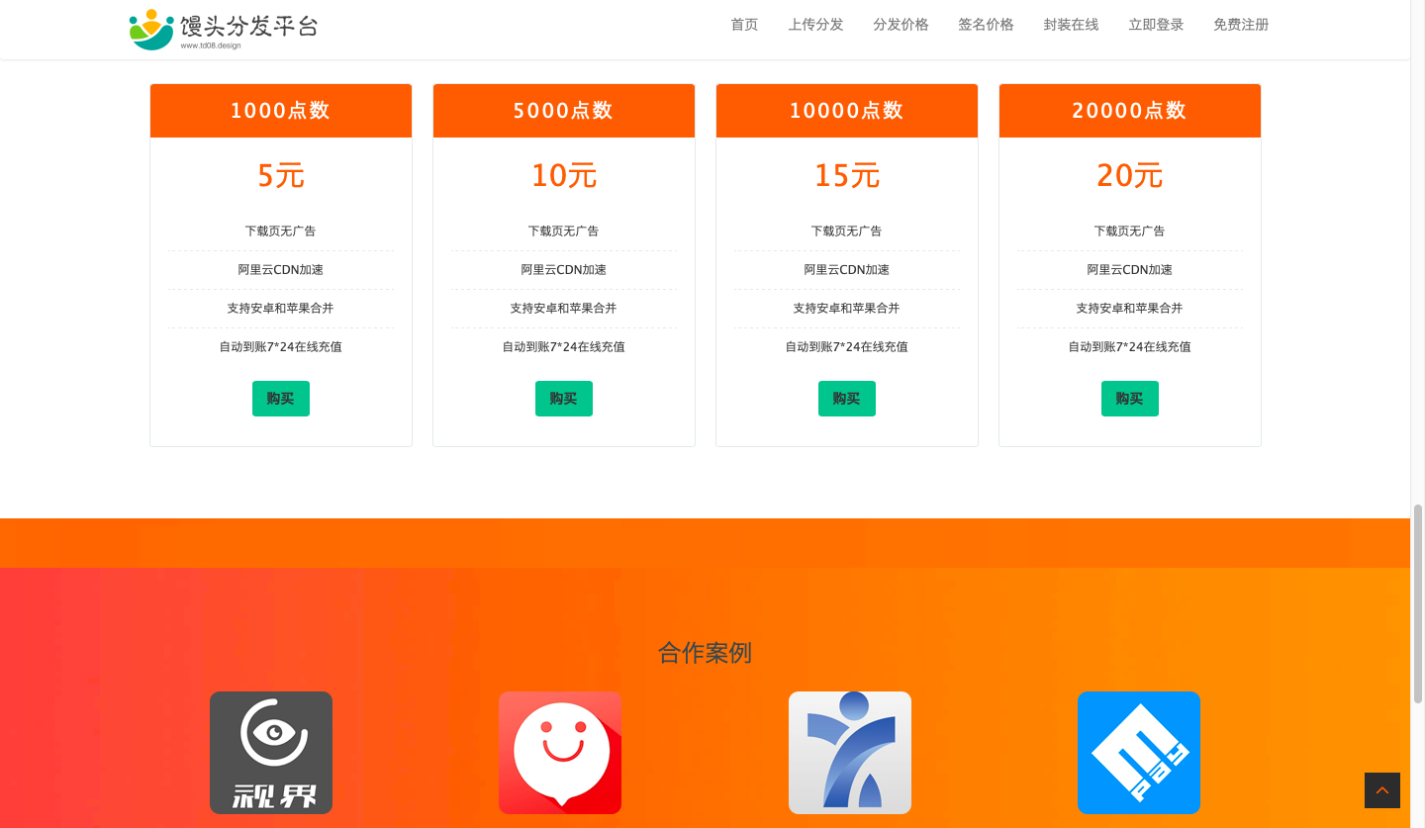Image resolution: width=1425 pixels, height=828 pixels.
Task: Click 购买 for the 20000点数 package
Action: click(x=1130, y=399)
